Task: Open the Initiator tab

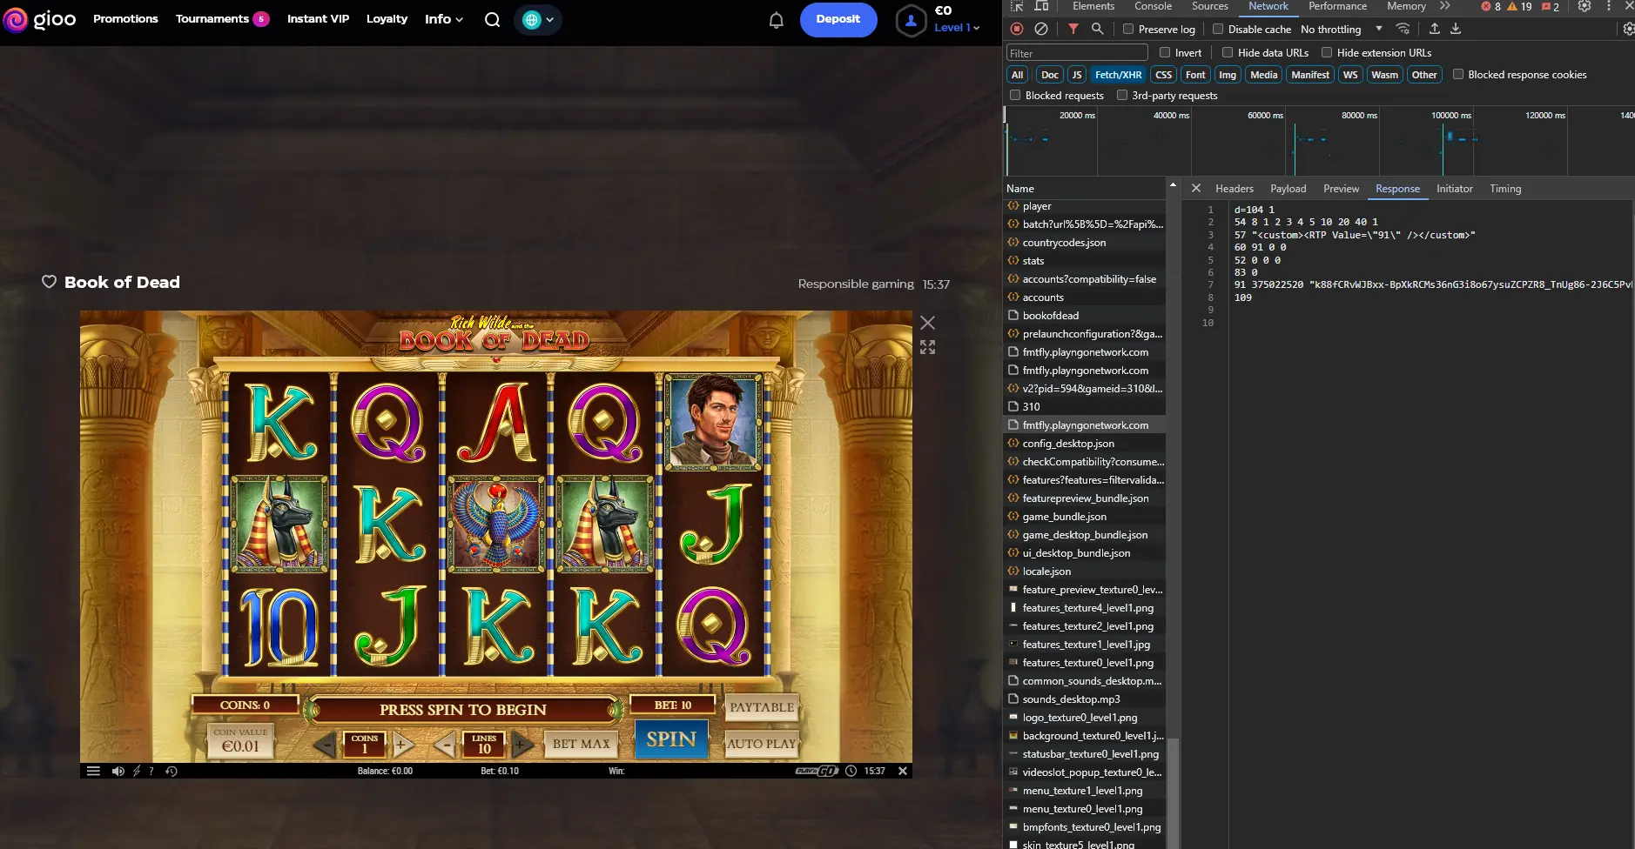Action: point(1454,189)
